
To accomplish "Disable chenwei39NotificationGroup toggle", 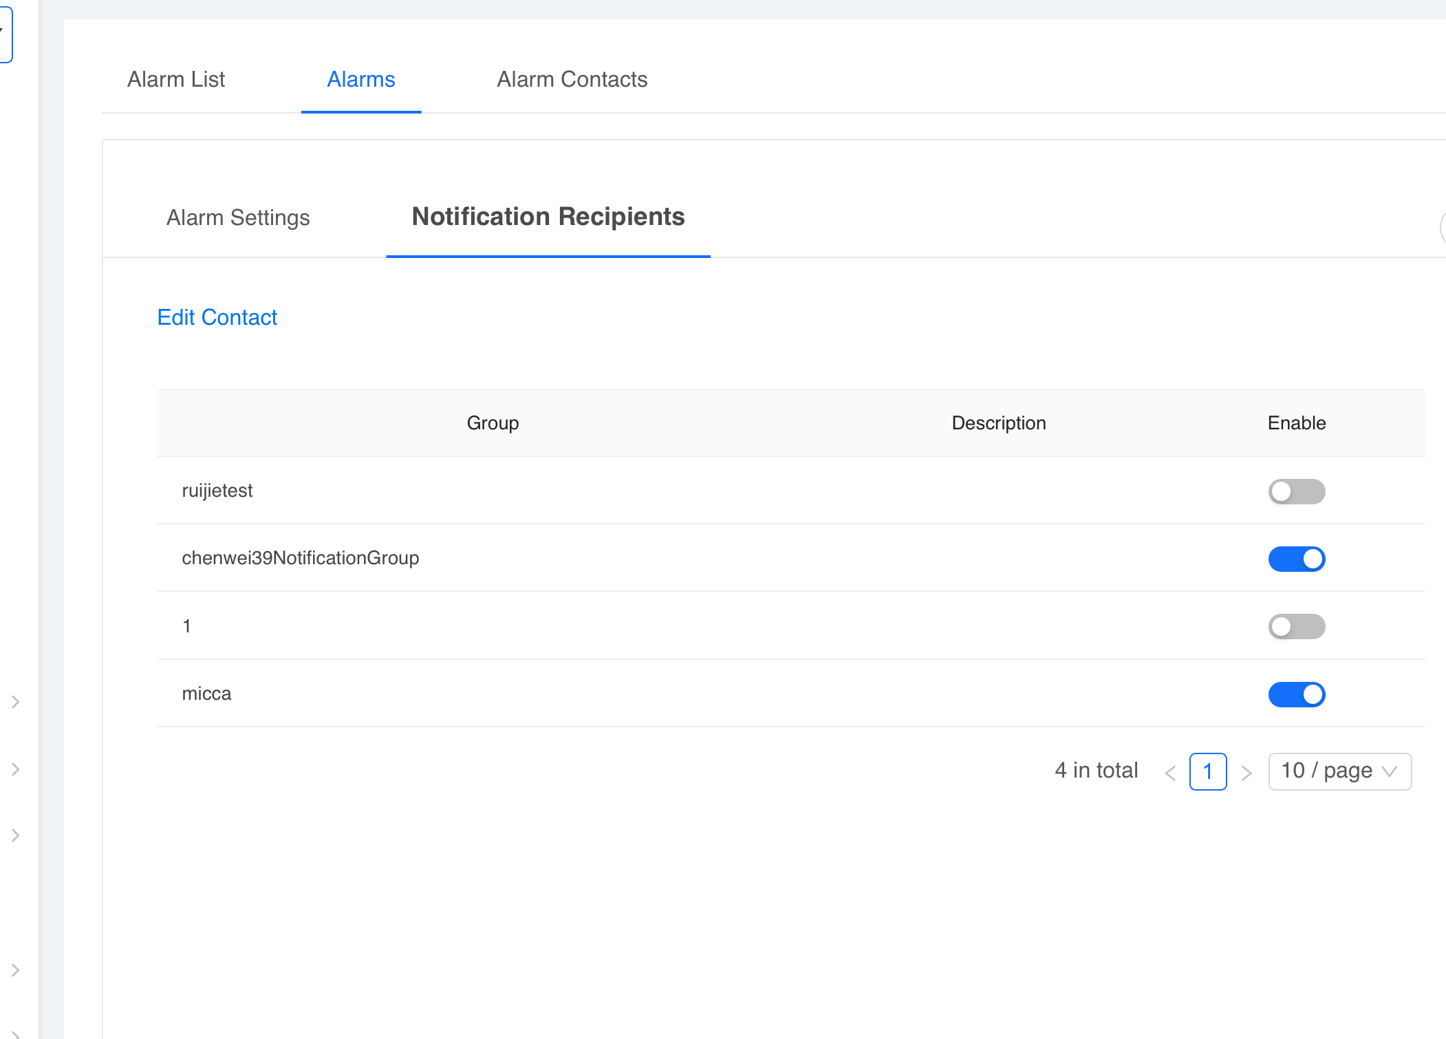I will tap(1296, 559).
